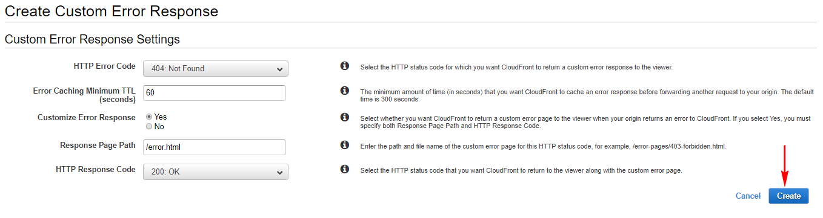
Task: Click the HTTP Response Code label
Action: point(95,169)
